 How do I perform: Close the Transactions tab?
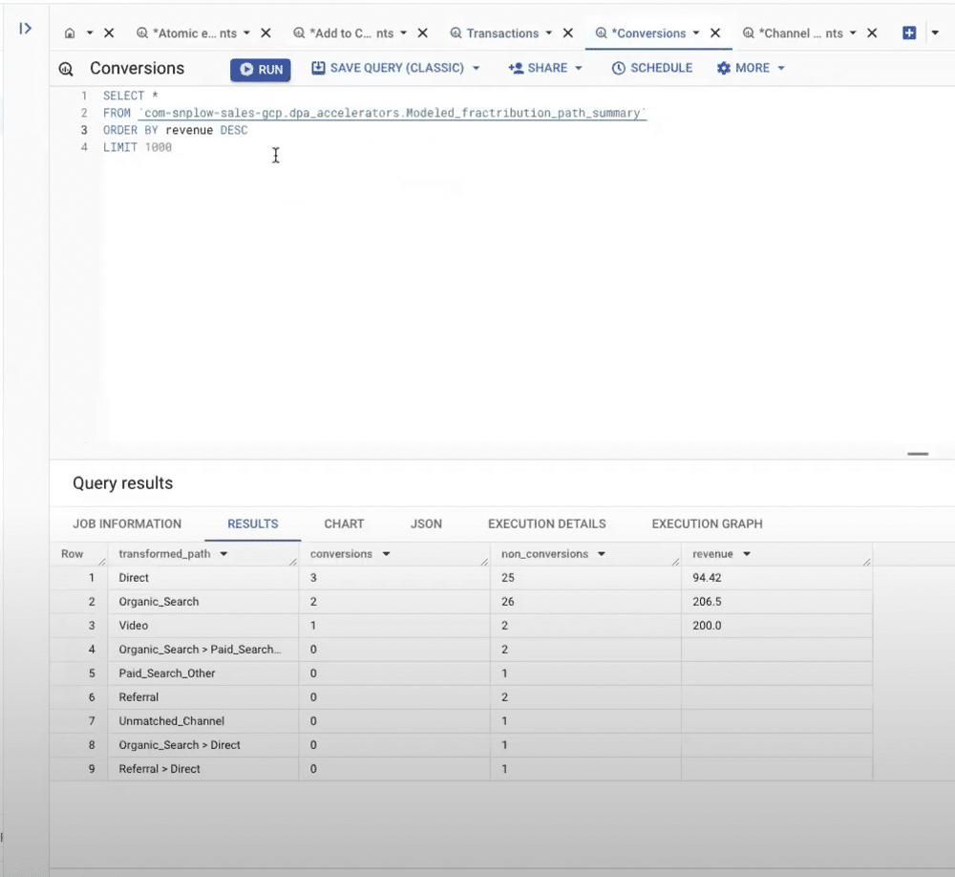[567, 32]
